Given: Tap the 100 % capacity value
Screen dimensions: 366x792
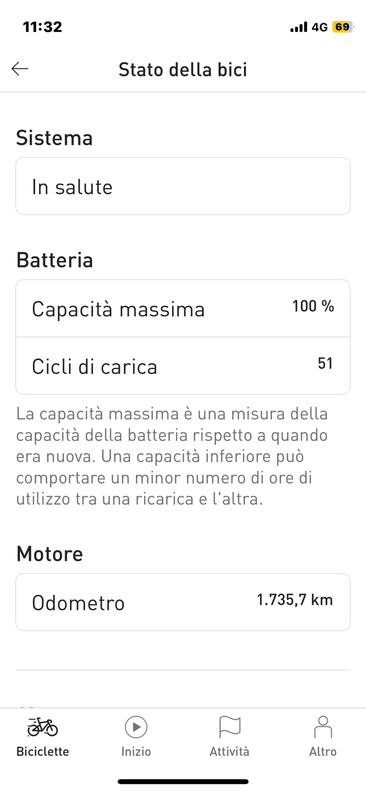Looking at the screenshot, I should click(313, 306).
